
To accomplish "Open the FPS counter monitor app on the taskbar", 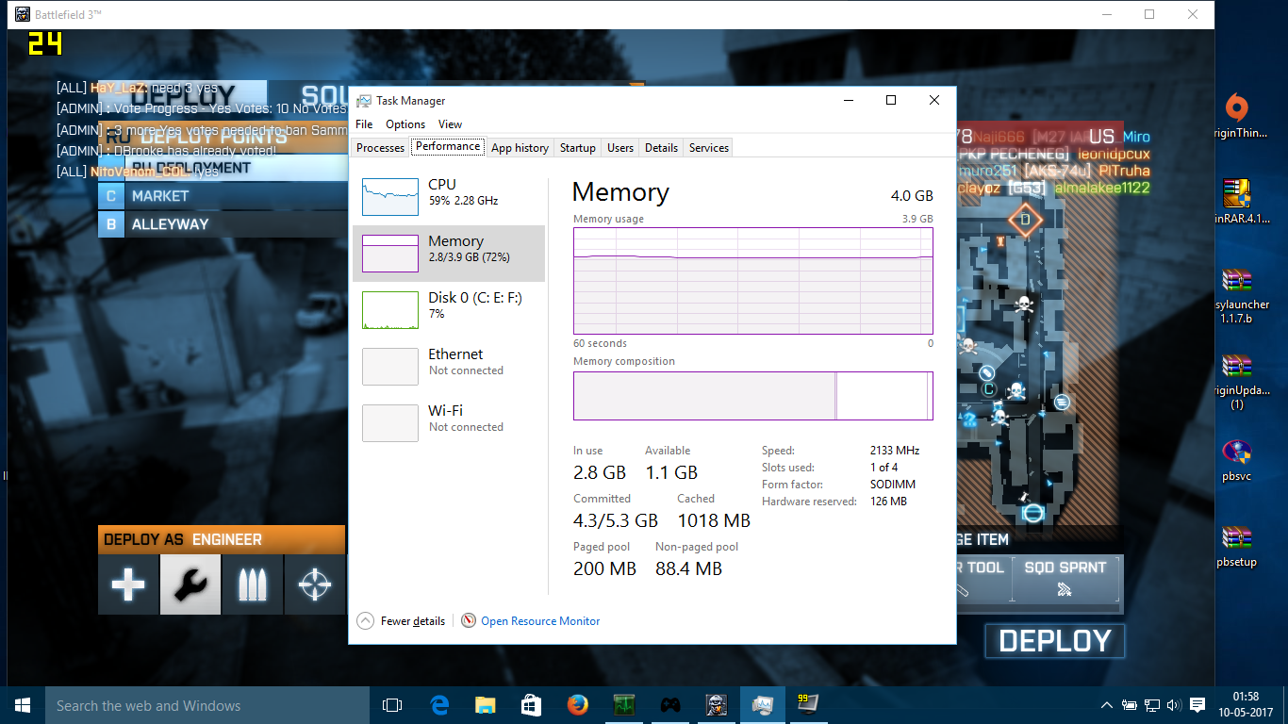I will click(x=808, y=705).
